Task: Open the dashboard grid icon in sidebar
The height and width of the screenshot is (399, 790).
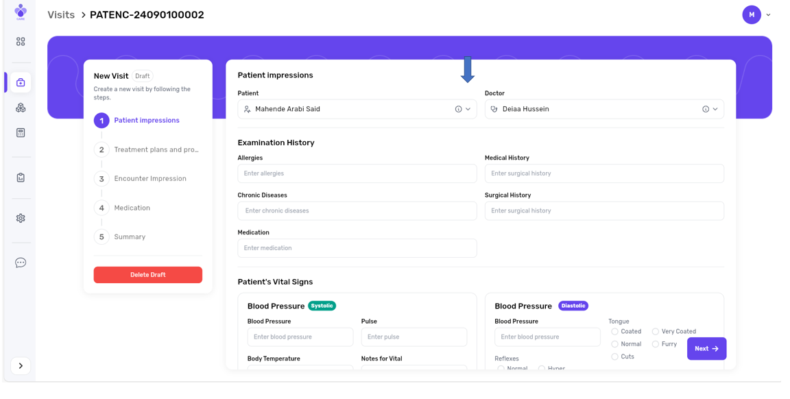Action: click(21, 42)
